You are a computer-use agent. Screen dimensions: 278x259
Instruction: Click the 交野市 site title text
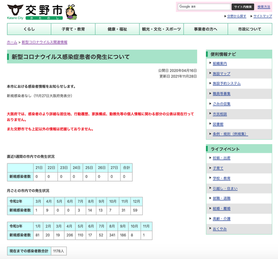point(44,10)
